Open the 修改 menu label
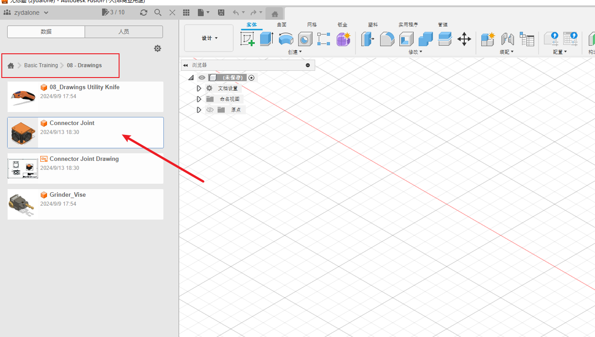Viewport: 595px width, 337px height. (415, 52)
